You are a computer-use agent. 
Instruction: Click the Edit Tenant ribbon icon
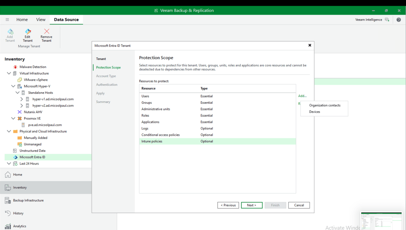pyautogui.click(x=28, y=32)
